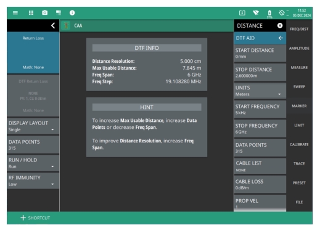Open the info icon in top bar

72,13
